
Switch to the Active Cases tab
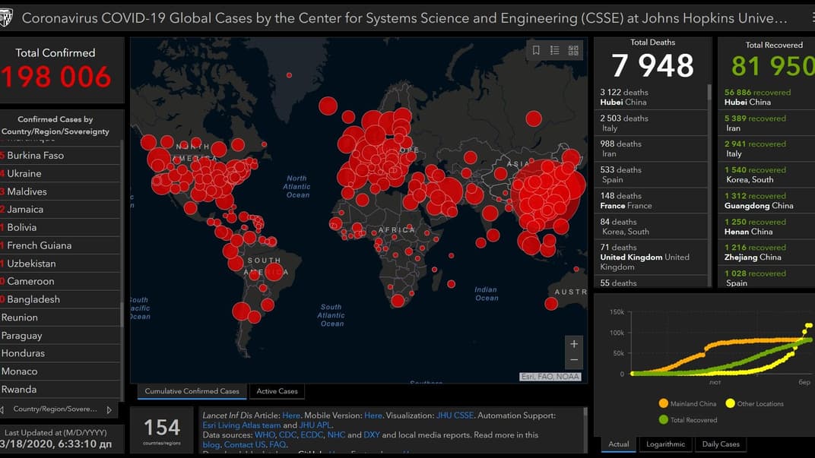click(x=277, y=391)
